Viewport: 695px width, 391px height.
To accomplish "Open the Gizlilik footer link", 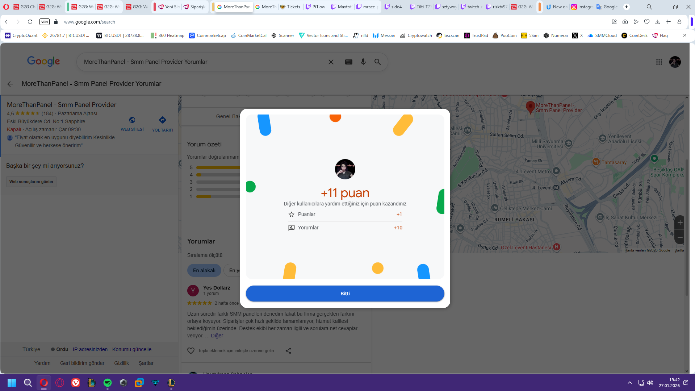I will [x=121, y=363].
